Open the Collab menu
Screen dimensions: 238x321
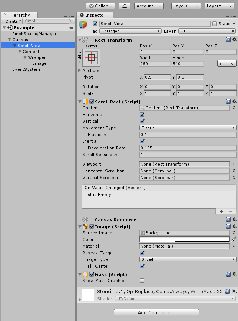pyautogui.click(x=100, y=6)
